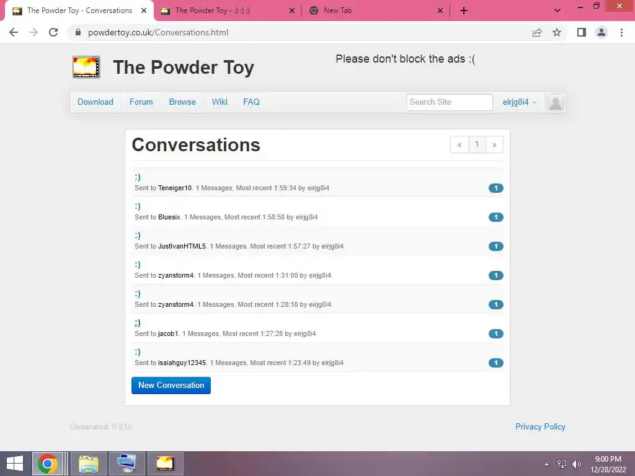Bookmark this page with the star icon
Image resolution: width=635 pixels, height=476 pixels.
click(557, 32)
